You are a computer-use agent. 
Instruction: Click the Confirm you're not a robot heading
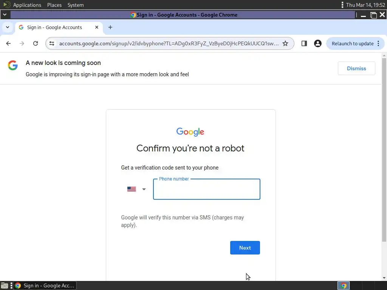click(190, 148)
